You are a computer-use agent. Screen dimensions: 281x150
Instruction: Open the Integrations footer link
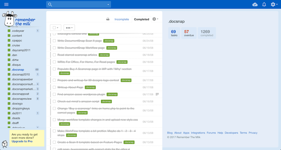click(x=198, y=133)
